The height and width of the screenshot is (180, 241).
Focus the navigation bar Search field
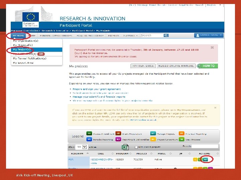152,35
